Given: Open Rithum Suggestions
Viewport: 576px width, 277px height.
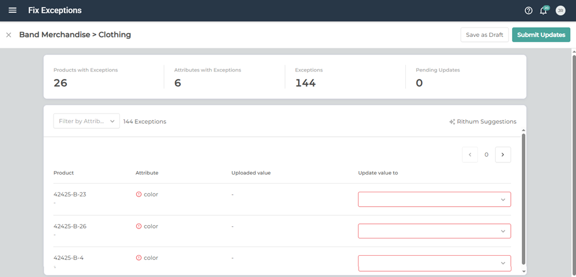Looking at the screenshot, I should pyautogui.click(x=483, y=122).
